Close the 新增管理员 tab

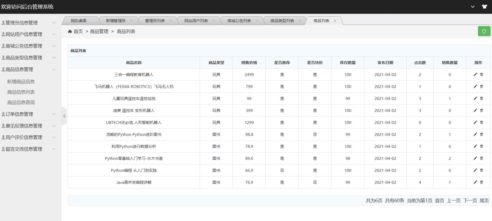pos(132,21)
